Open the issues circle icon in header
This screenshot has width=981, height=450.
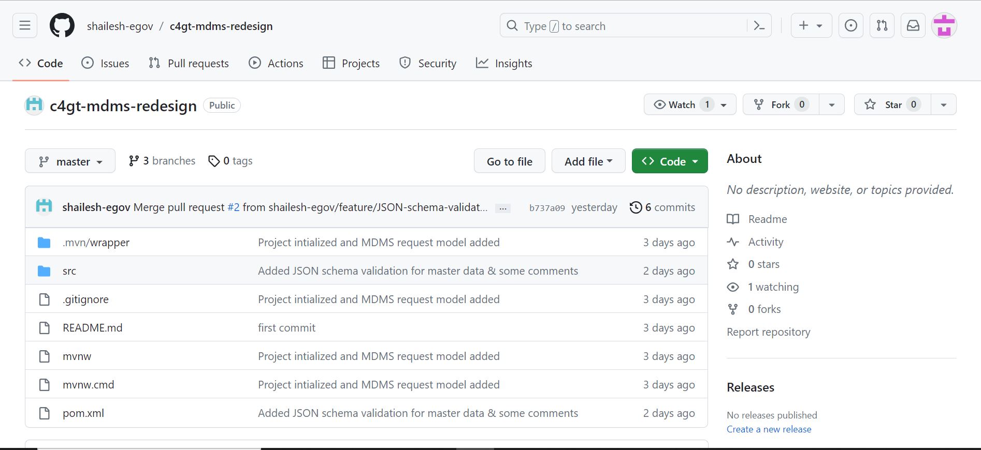(x=850, y=26)
